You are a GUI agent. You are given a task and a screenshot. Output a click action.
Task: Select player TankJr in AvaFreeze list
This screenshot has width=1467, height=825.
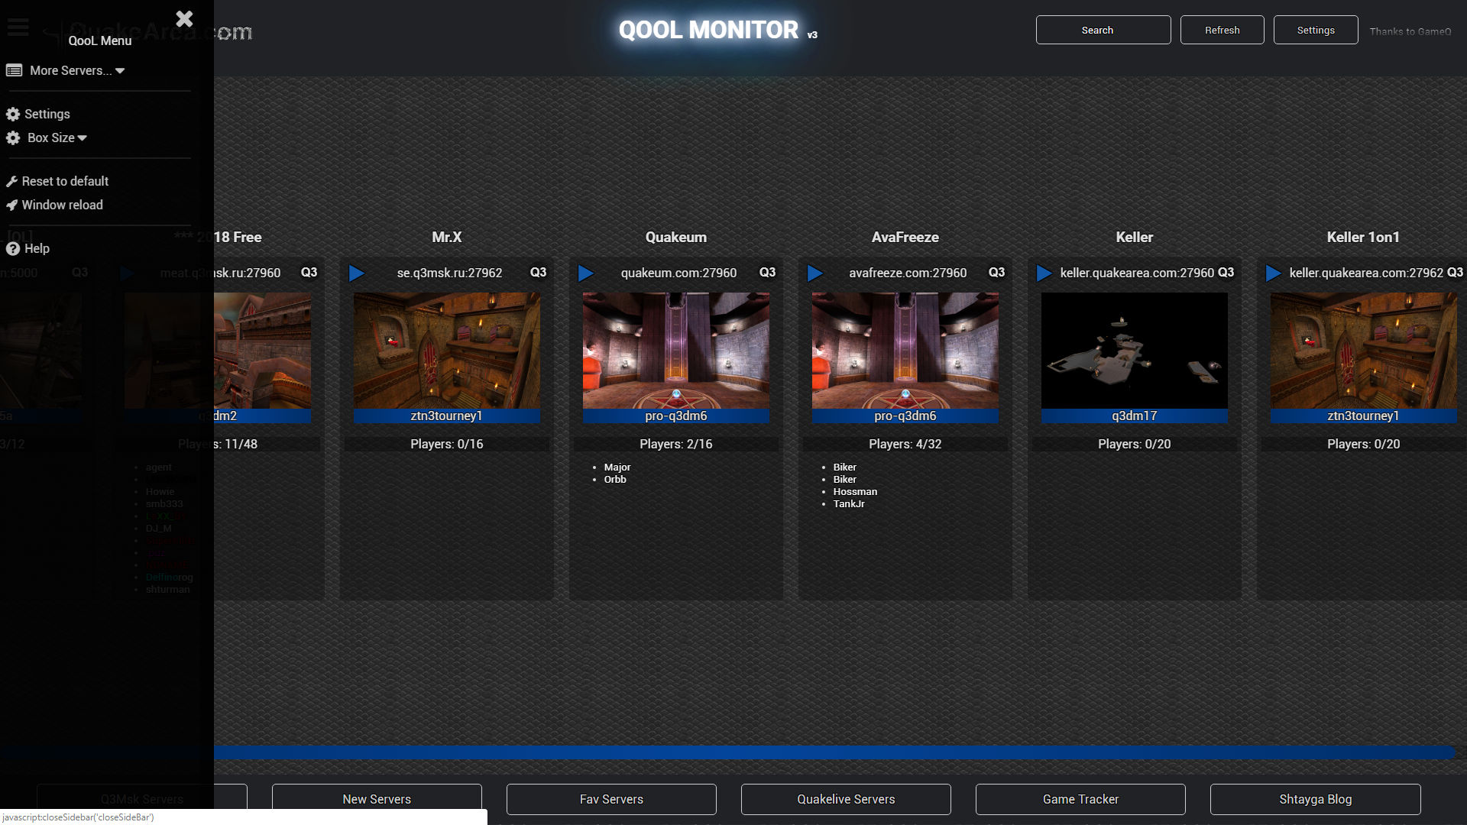pyautogui.click(x=849, y=503)
